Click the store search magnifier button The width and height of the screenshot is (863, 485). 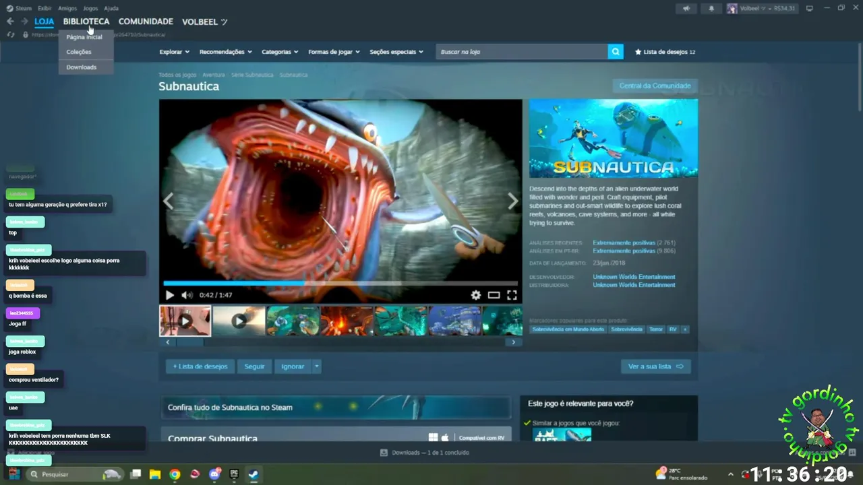pos(616,51)
